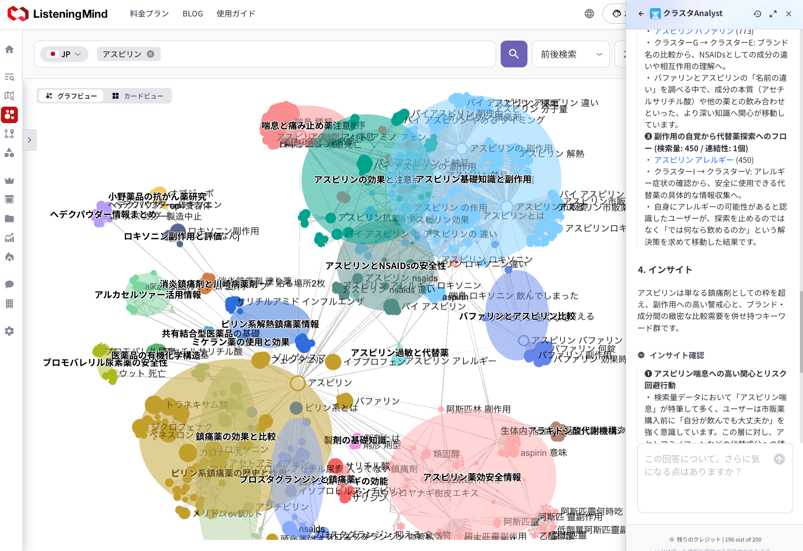
Task: Open the 使用ガイド menu item
Action: 236,14
